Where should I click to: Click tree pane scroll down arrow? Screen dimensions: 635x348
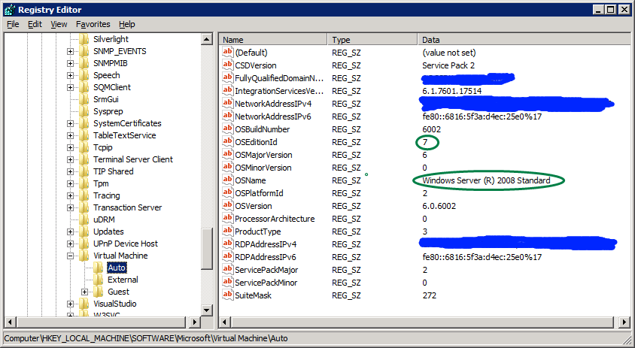(x=207, y=310)
